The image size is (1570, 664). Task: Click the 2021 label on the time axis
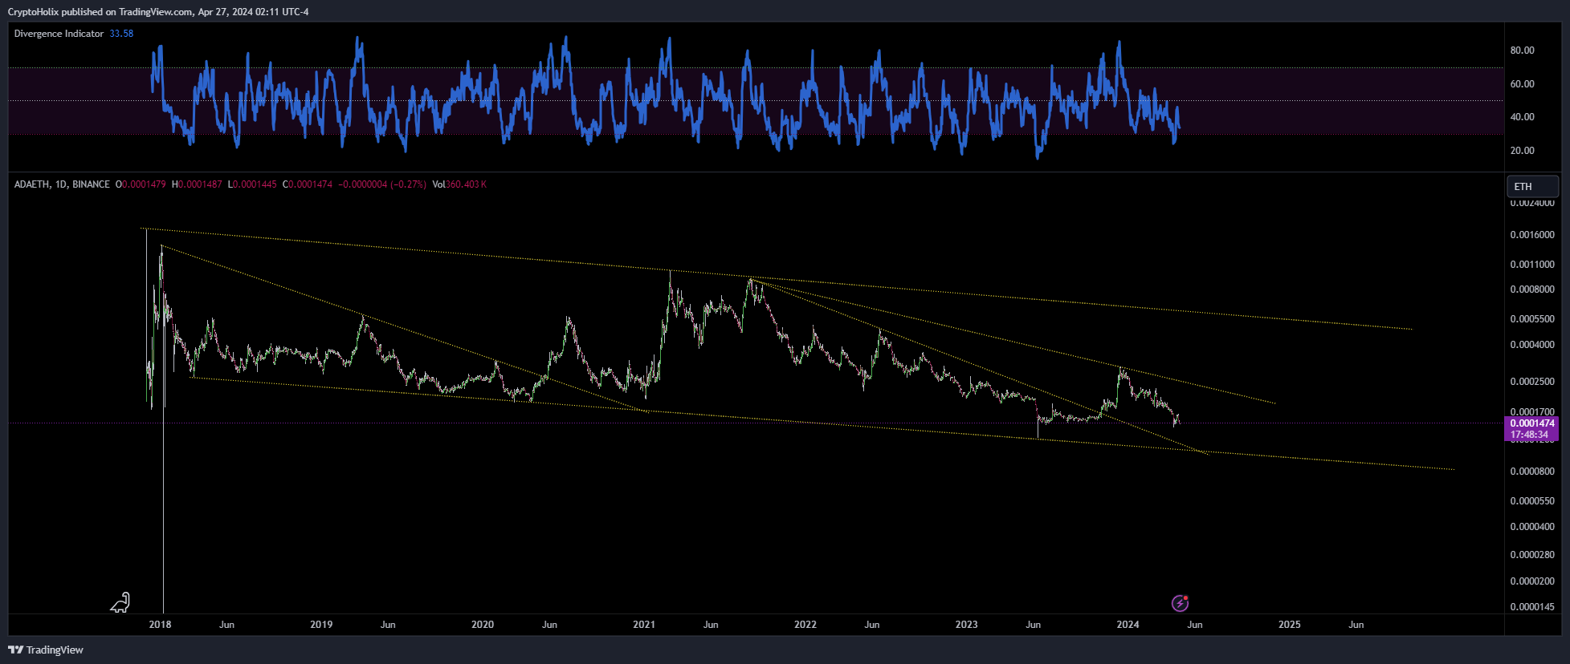tap(644, 625)
